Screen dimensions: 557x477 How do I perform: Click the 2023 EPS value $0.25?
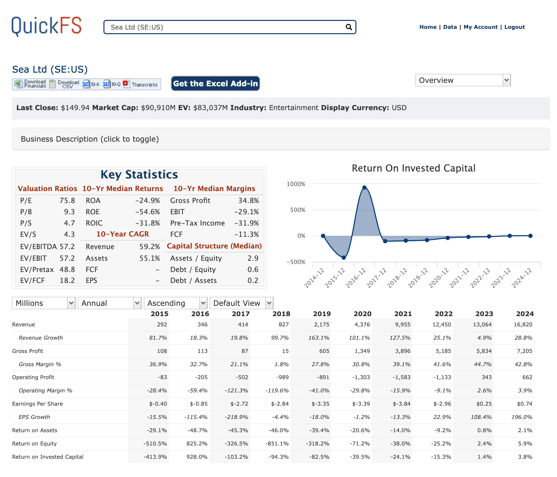[484, 404]
